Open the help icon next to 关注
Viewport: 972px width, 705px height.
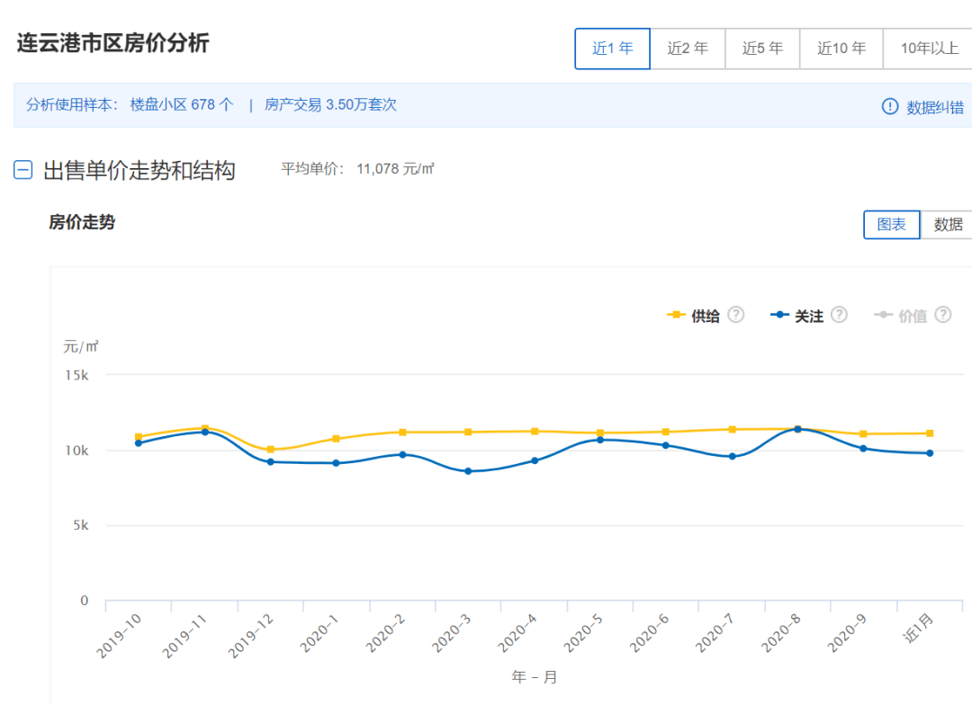[x=838, y=316]
